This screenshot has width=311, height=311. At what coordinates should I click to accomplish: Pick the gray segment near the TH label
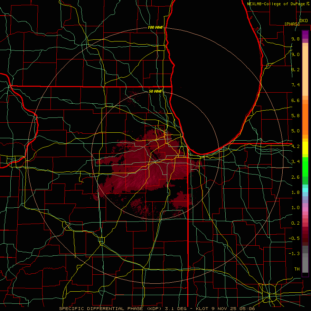(x=305, y=265)
